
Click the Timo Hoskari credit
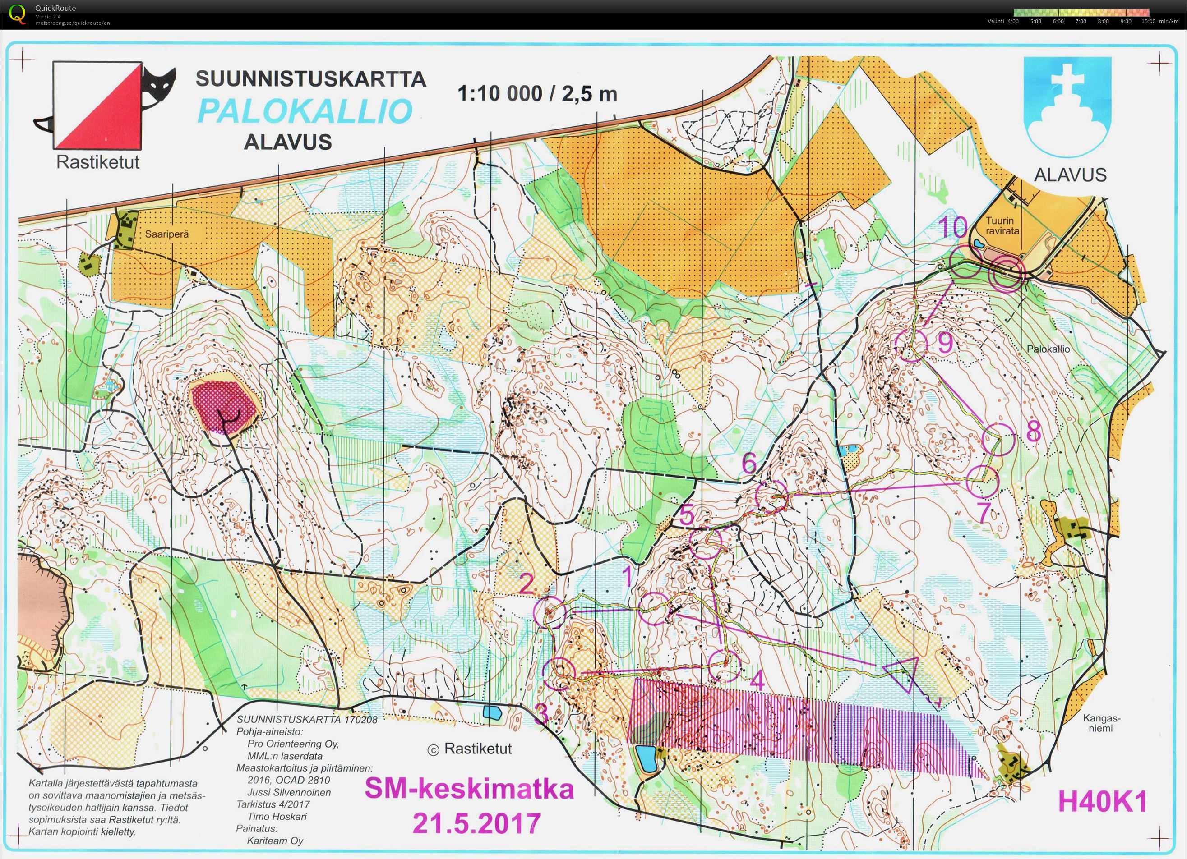[x=277, y=817]
